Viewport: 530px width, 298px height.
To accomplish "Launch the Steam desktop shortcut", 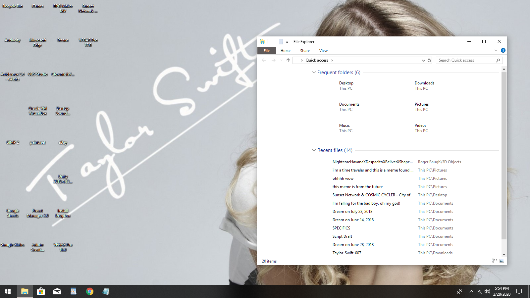I will [63, 40].
